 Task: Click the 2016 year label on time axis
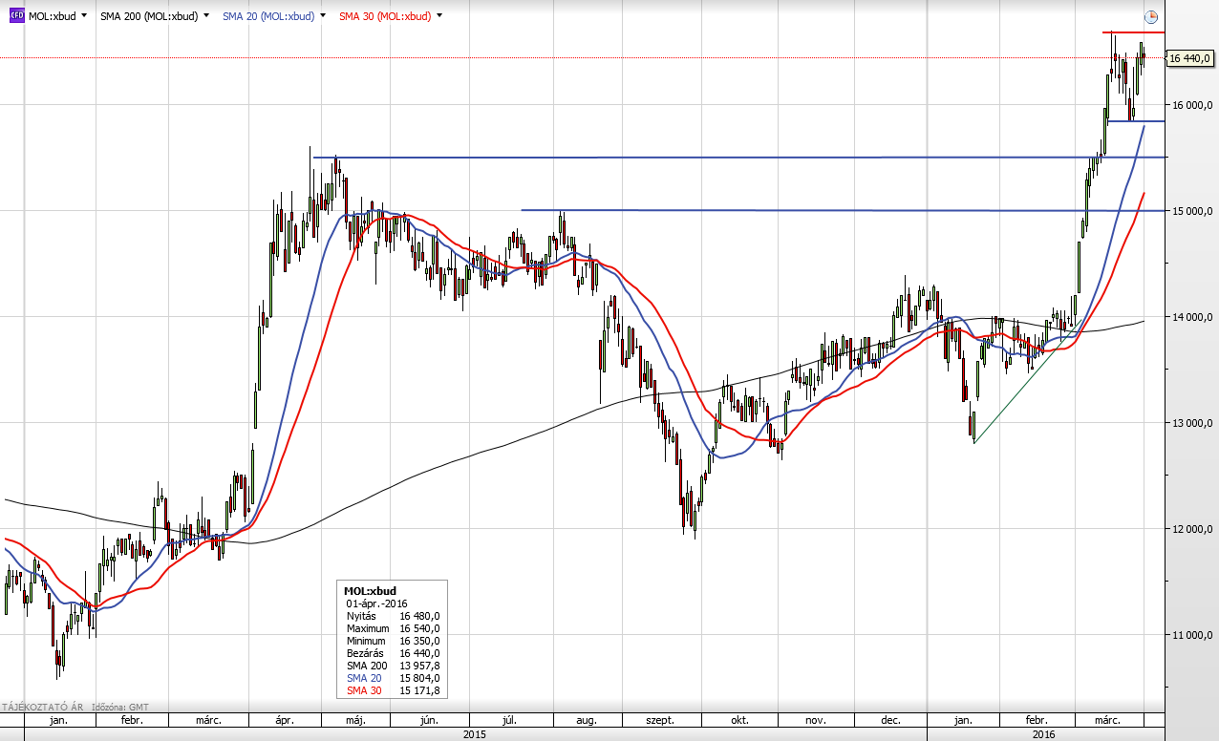1043,734
